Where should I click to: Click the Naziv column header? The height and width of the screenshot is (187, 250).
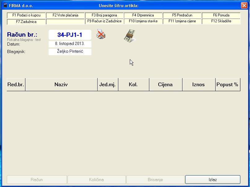point(61,85)
